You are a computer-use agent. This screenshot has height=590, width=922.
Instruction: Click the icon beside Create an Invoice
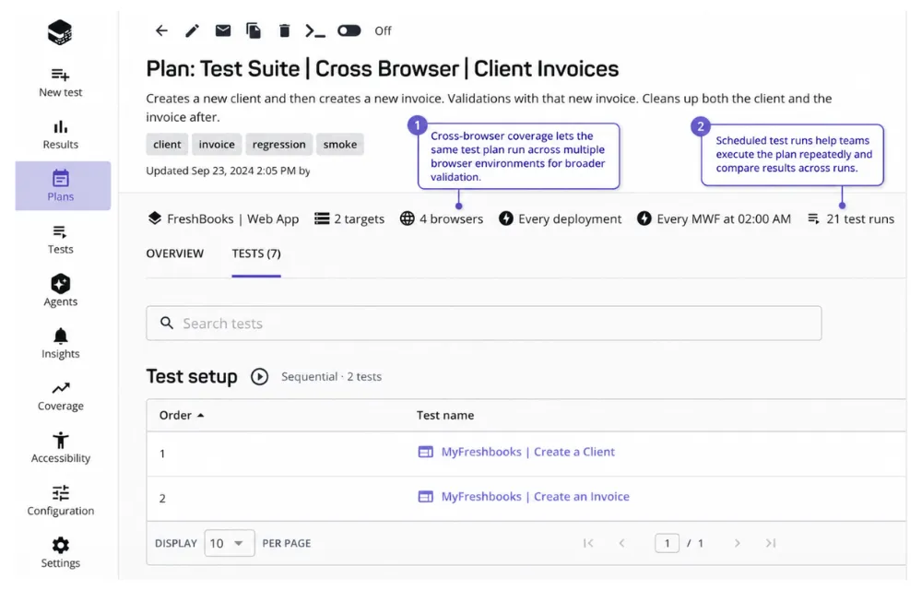click(425, 497)
